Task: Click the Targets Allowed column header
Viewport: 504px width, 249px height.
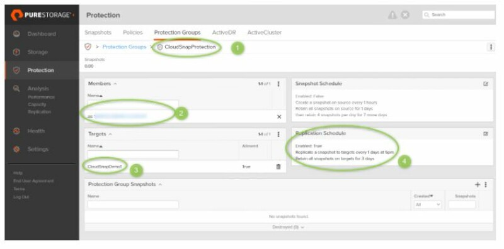Action: pyautogui.click(x=249, y=146)
